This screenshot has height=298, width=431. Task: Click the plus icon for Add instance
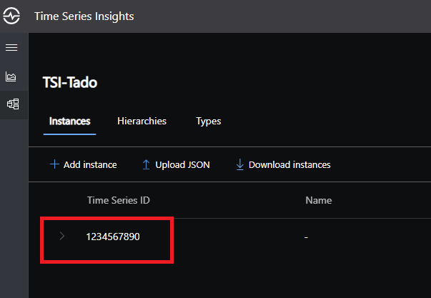click(54, 164)
